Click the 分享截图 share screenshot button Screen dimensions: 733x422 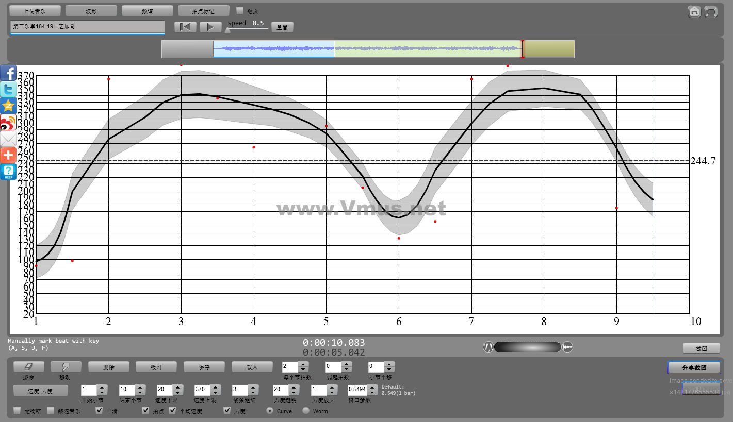[x=694, y=367]
